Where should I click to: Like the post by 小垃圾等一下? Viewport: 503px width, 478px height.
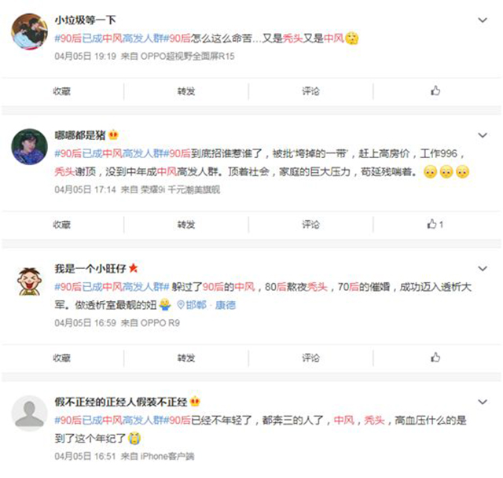(435, 91)
